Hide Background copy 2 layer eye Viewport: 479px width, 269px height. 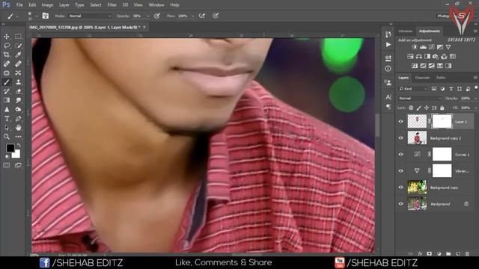point(401,138)
